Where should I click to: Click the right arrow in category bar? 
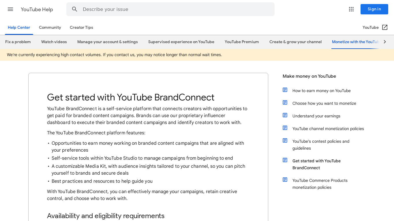tap(385, 42)
